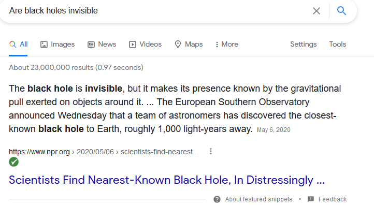The image size is (374, 205).
Task: Click inside the search query text field
Action: 157,11
